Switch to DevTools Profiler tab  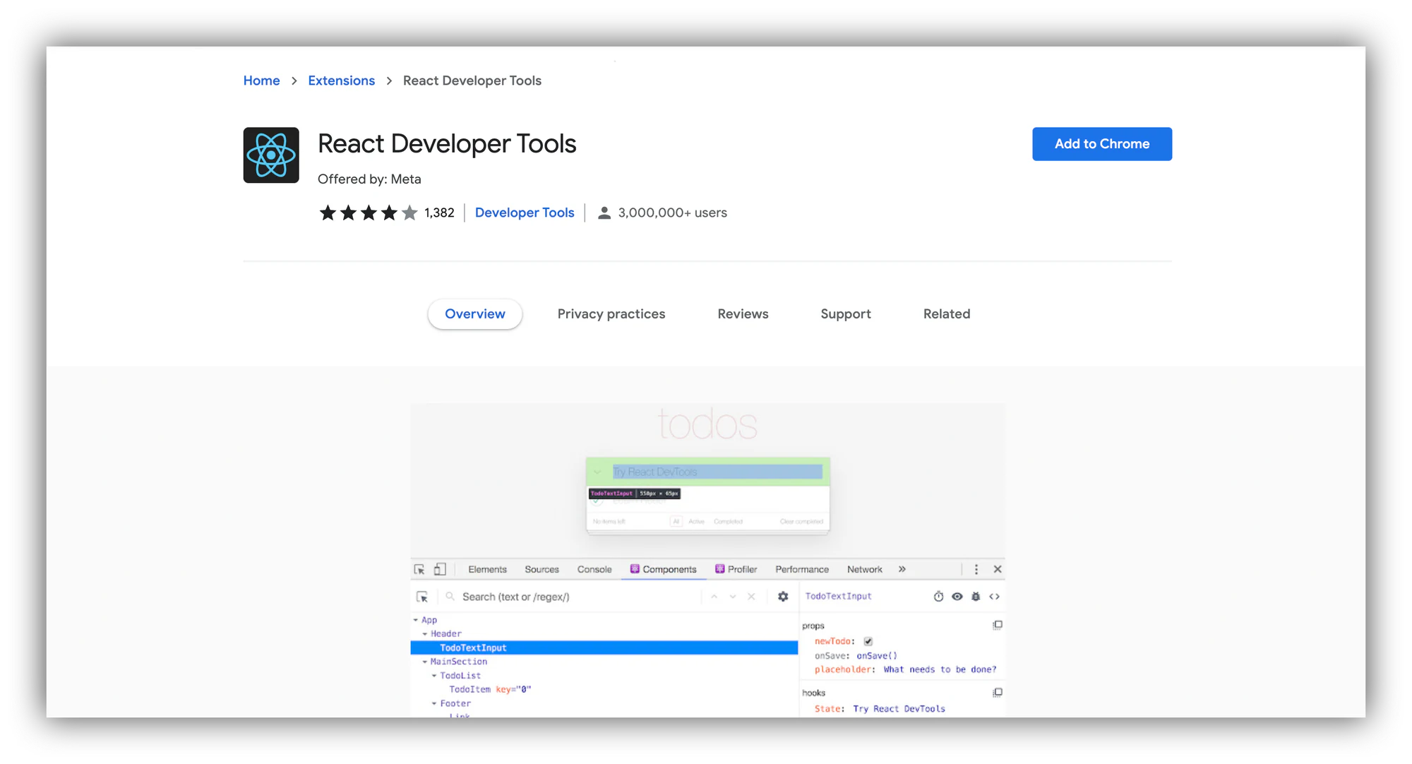736,569
